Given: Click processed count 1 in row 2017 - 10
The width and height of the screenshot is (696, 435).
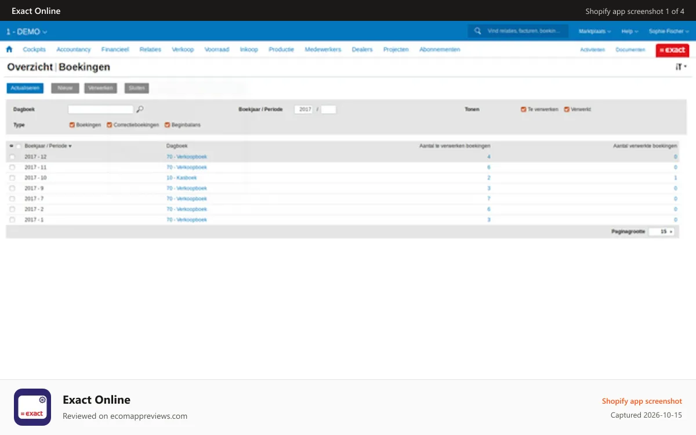Looking at the screenshot, I should [676, 178].
